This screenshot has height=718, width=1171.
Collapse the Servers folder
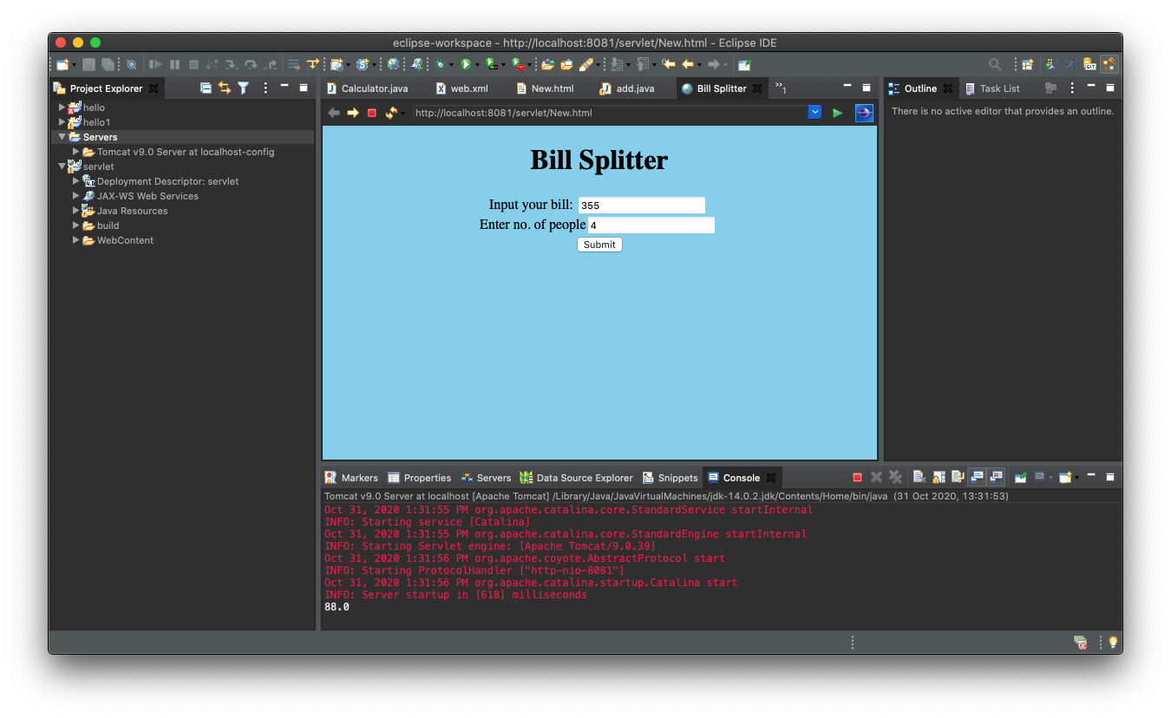[x=62, y=137]
